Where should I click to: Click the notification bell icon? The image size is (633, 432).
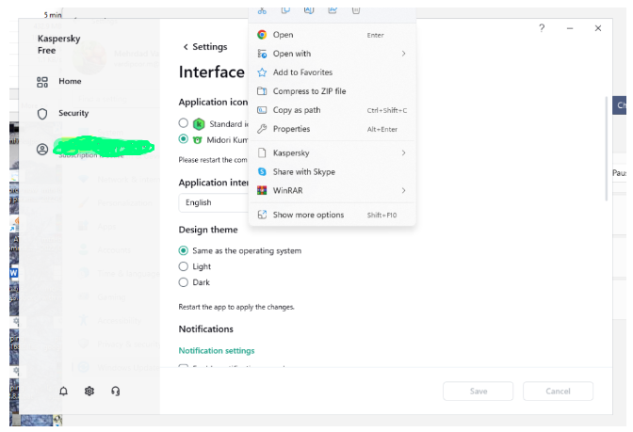point(64,391)
